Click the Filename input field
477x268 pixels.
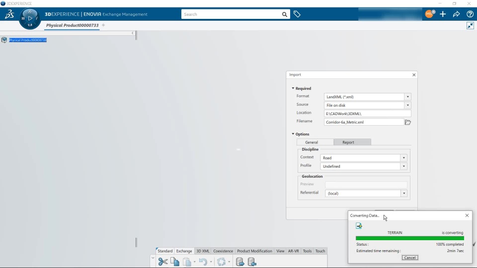click(x=364, y=122)
